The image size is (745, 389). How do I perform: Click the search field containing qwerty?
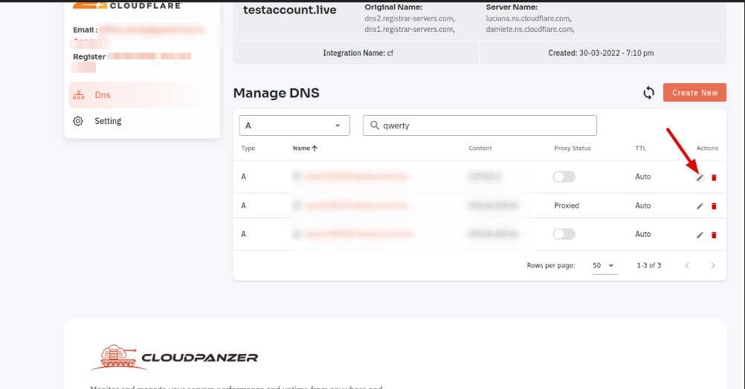pos(480,125)
